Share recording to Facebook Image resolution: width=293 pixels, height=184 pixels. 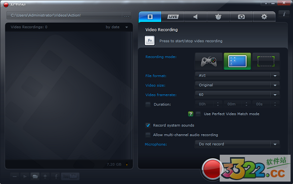point(56,176)
